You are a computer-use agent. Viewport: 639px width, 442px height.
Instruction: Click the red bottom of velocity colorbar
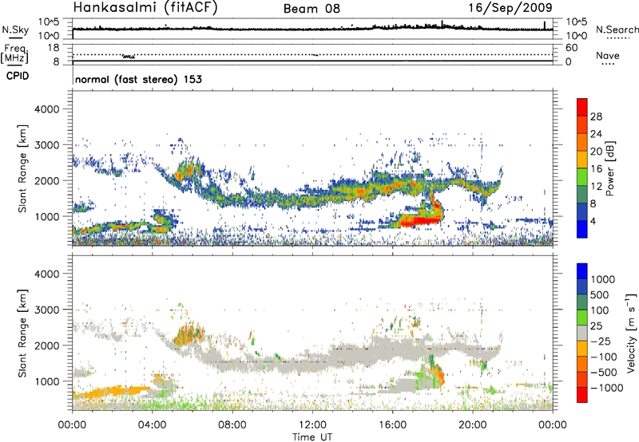pos(582,395)
